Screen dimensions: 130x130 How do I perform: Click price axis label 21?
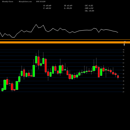(123, 92)
